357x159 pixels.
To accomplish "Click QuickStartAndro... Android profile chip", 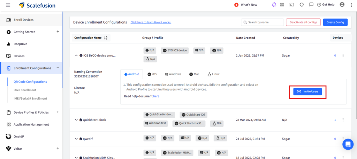I will point(159,115).
